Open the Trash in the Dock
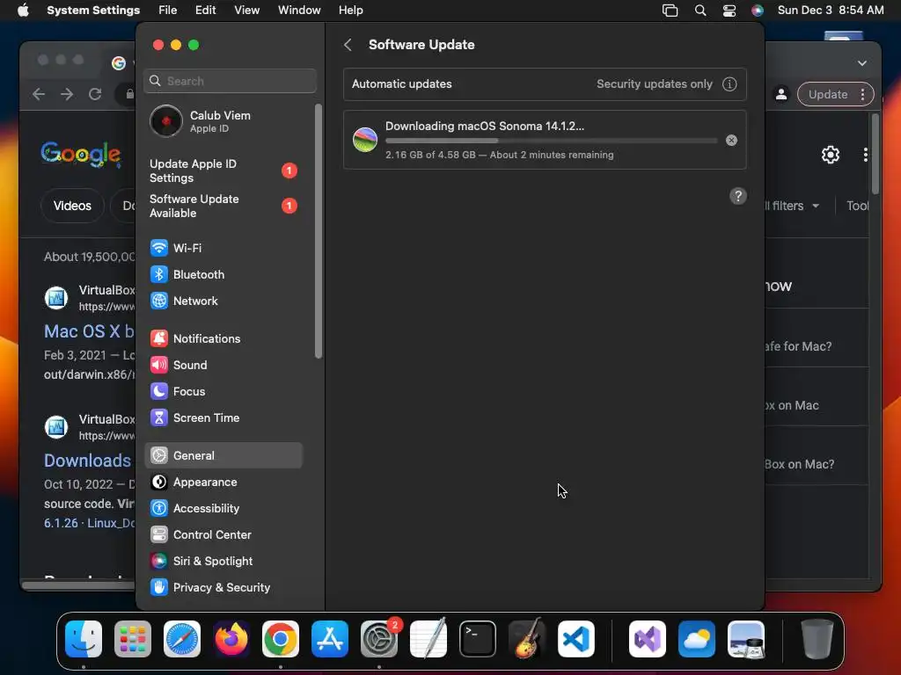The width and height of the screenshot is (901, 675). [x=817, y=639]
